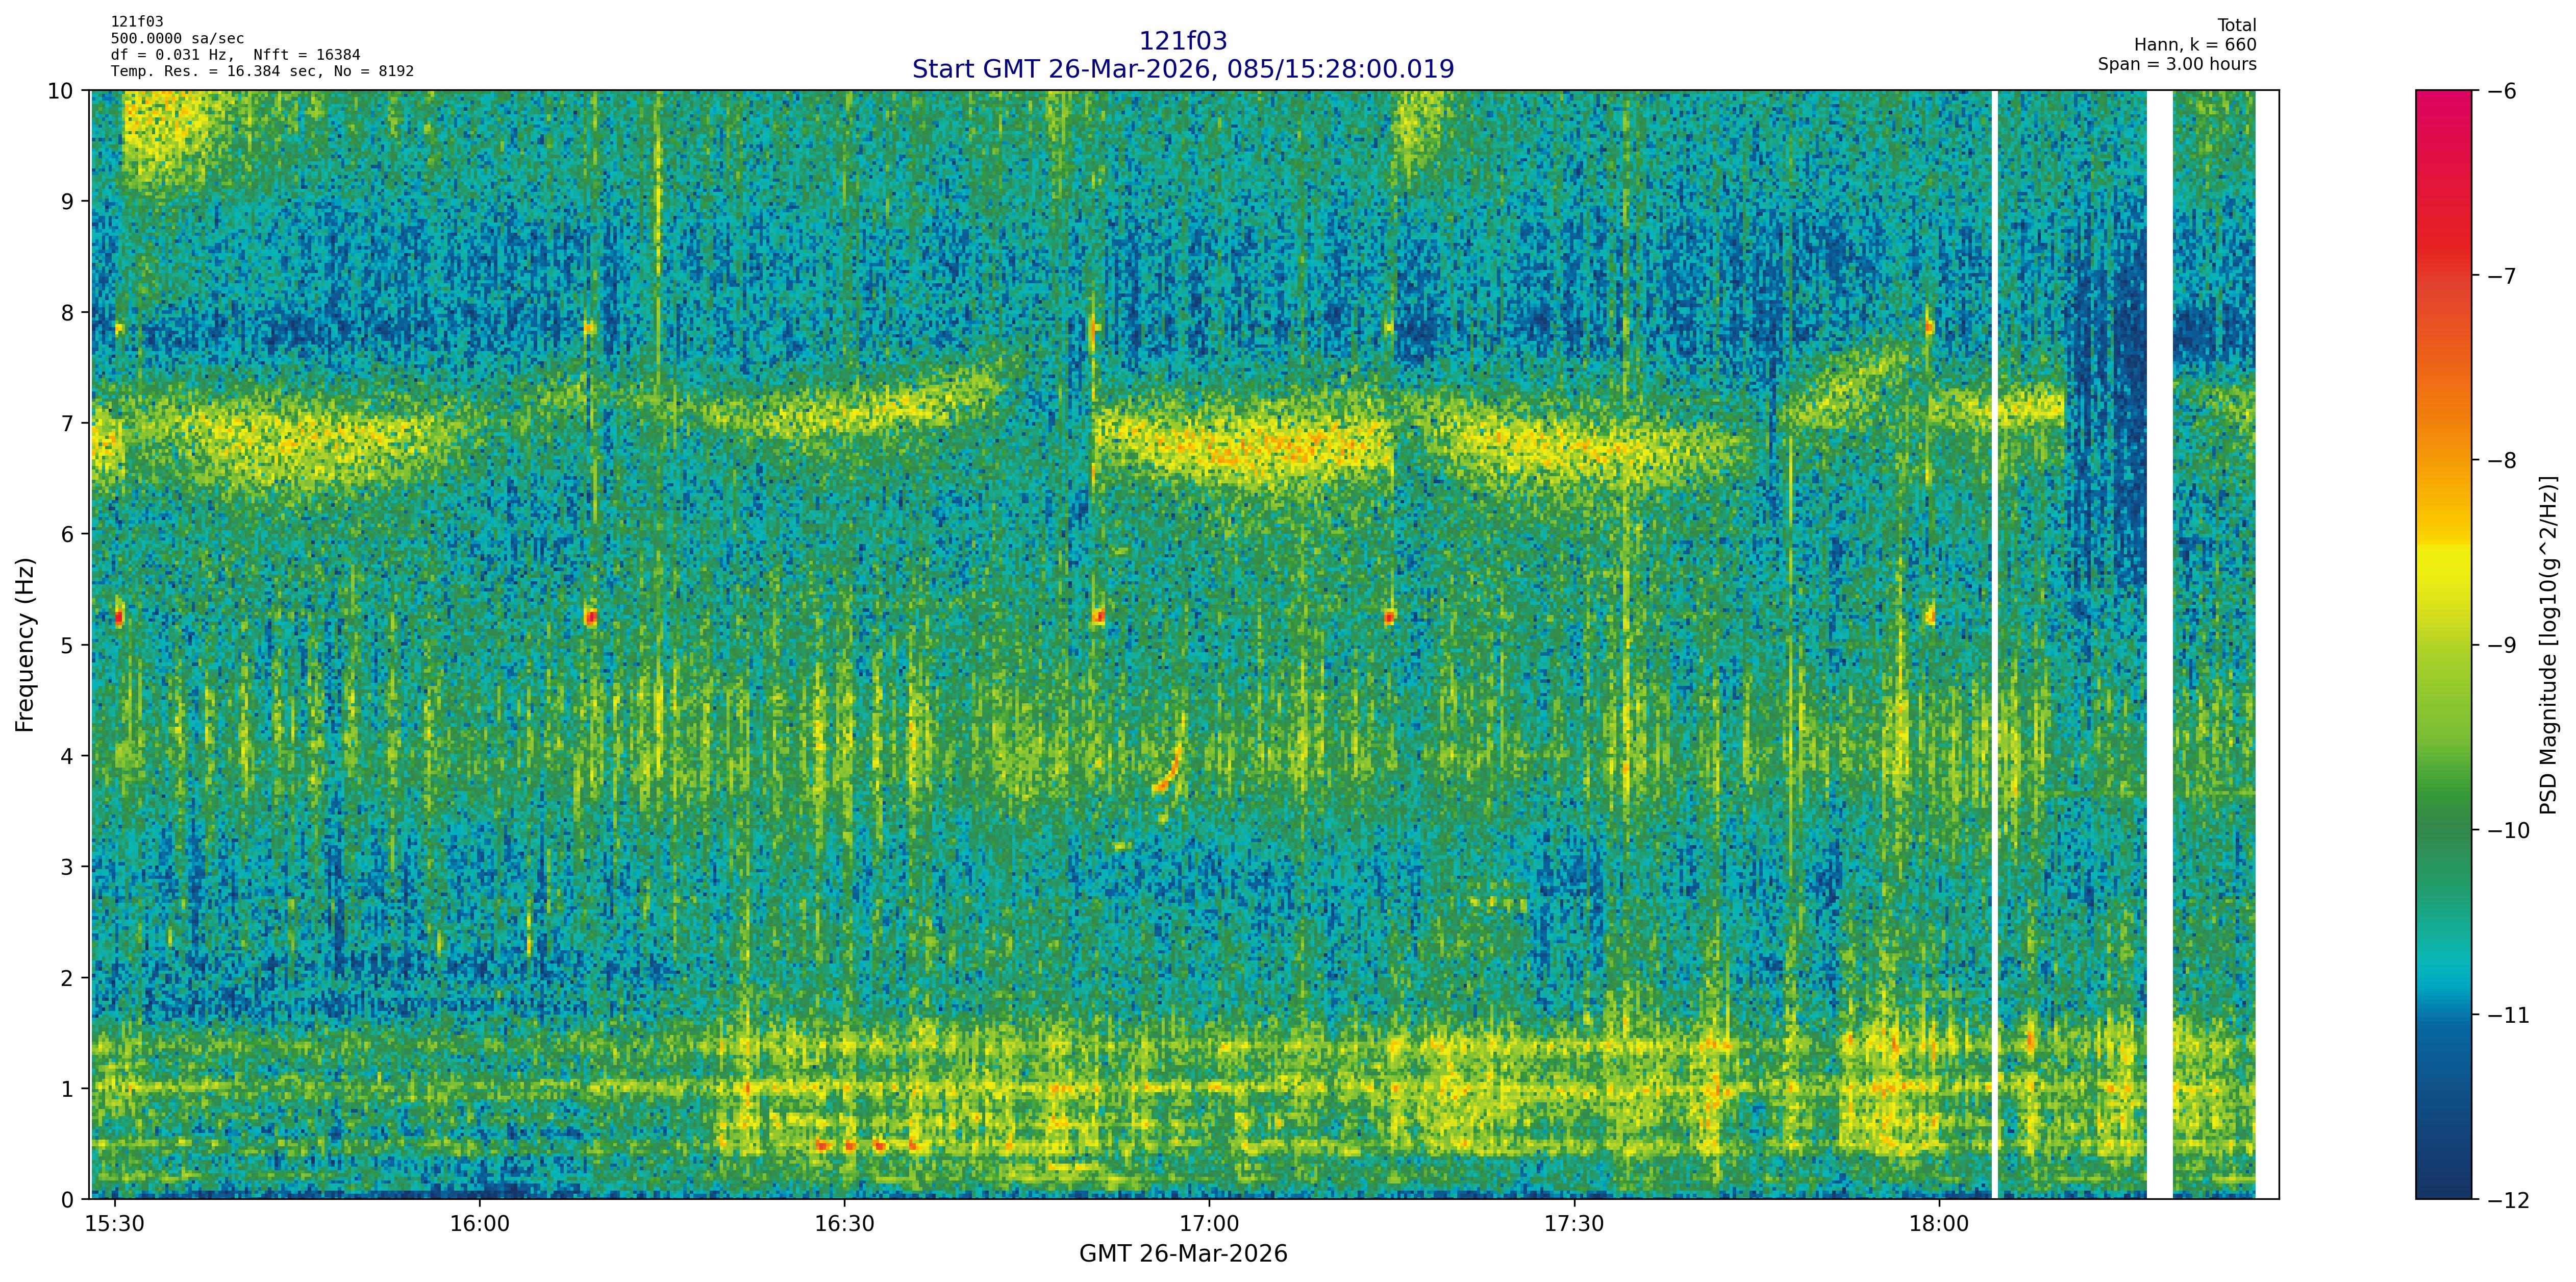Click the 17:00 time axis label
Image resolution: width=2576 pixels, height=1282 pixels.
(x=1209, y=1225)
